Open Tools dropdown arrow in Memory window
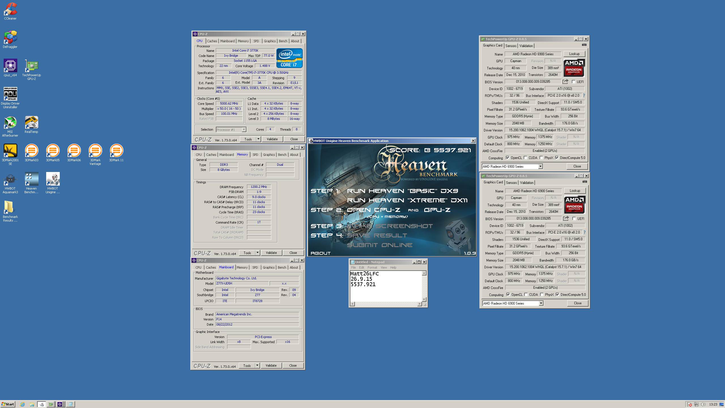 [257, 253]
